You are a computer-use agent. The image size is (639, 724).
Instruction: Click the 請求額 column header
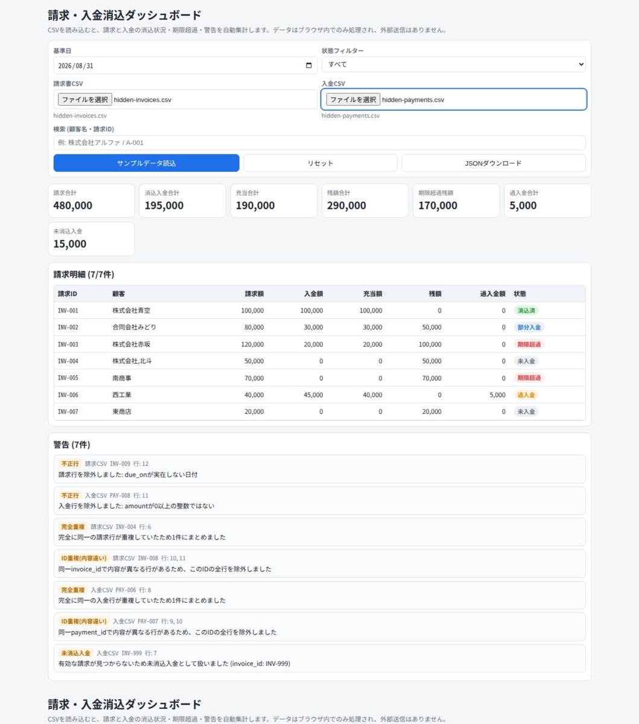coord(254,294)
